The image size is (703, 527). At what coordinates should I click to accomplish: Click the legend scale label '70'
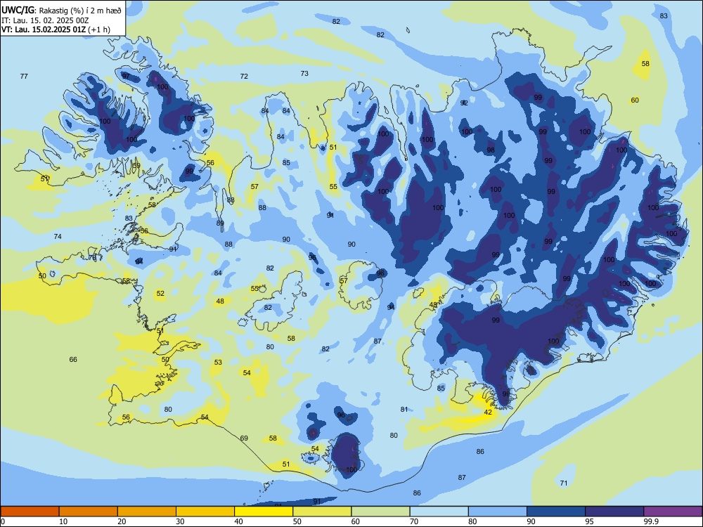tap(414, 521)
